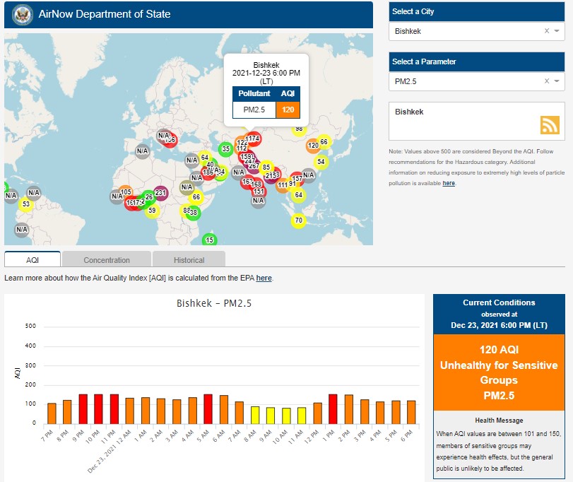Expand the Select a Parameter dropdown arrow
The height and width of the screenshot is (482, 573).
(557, 82)
